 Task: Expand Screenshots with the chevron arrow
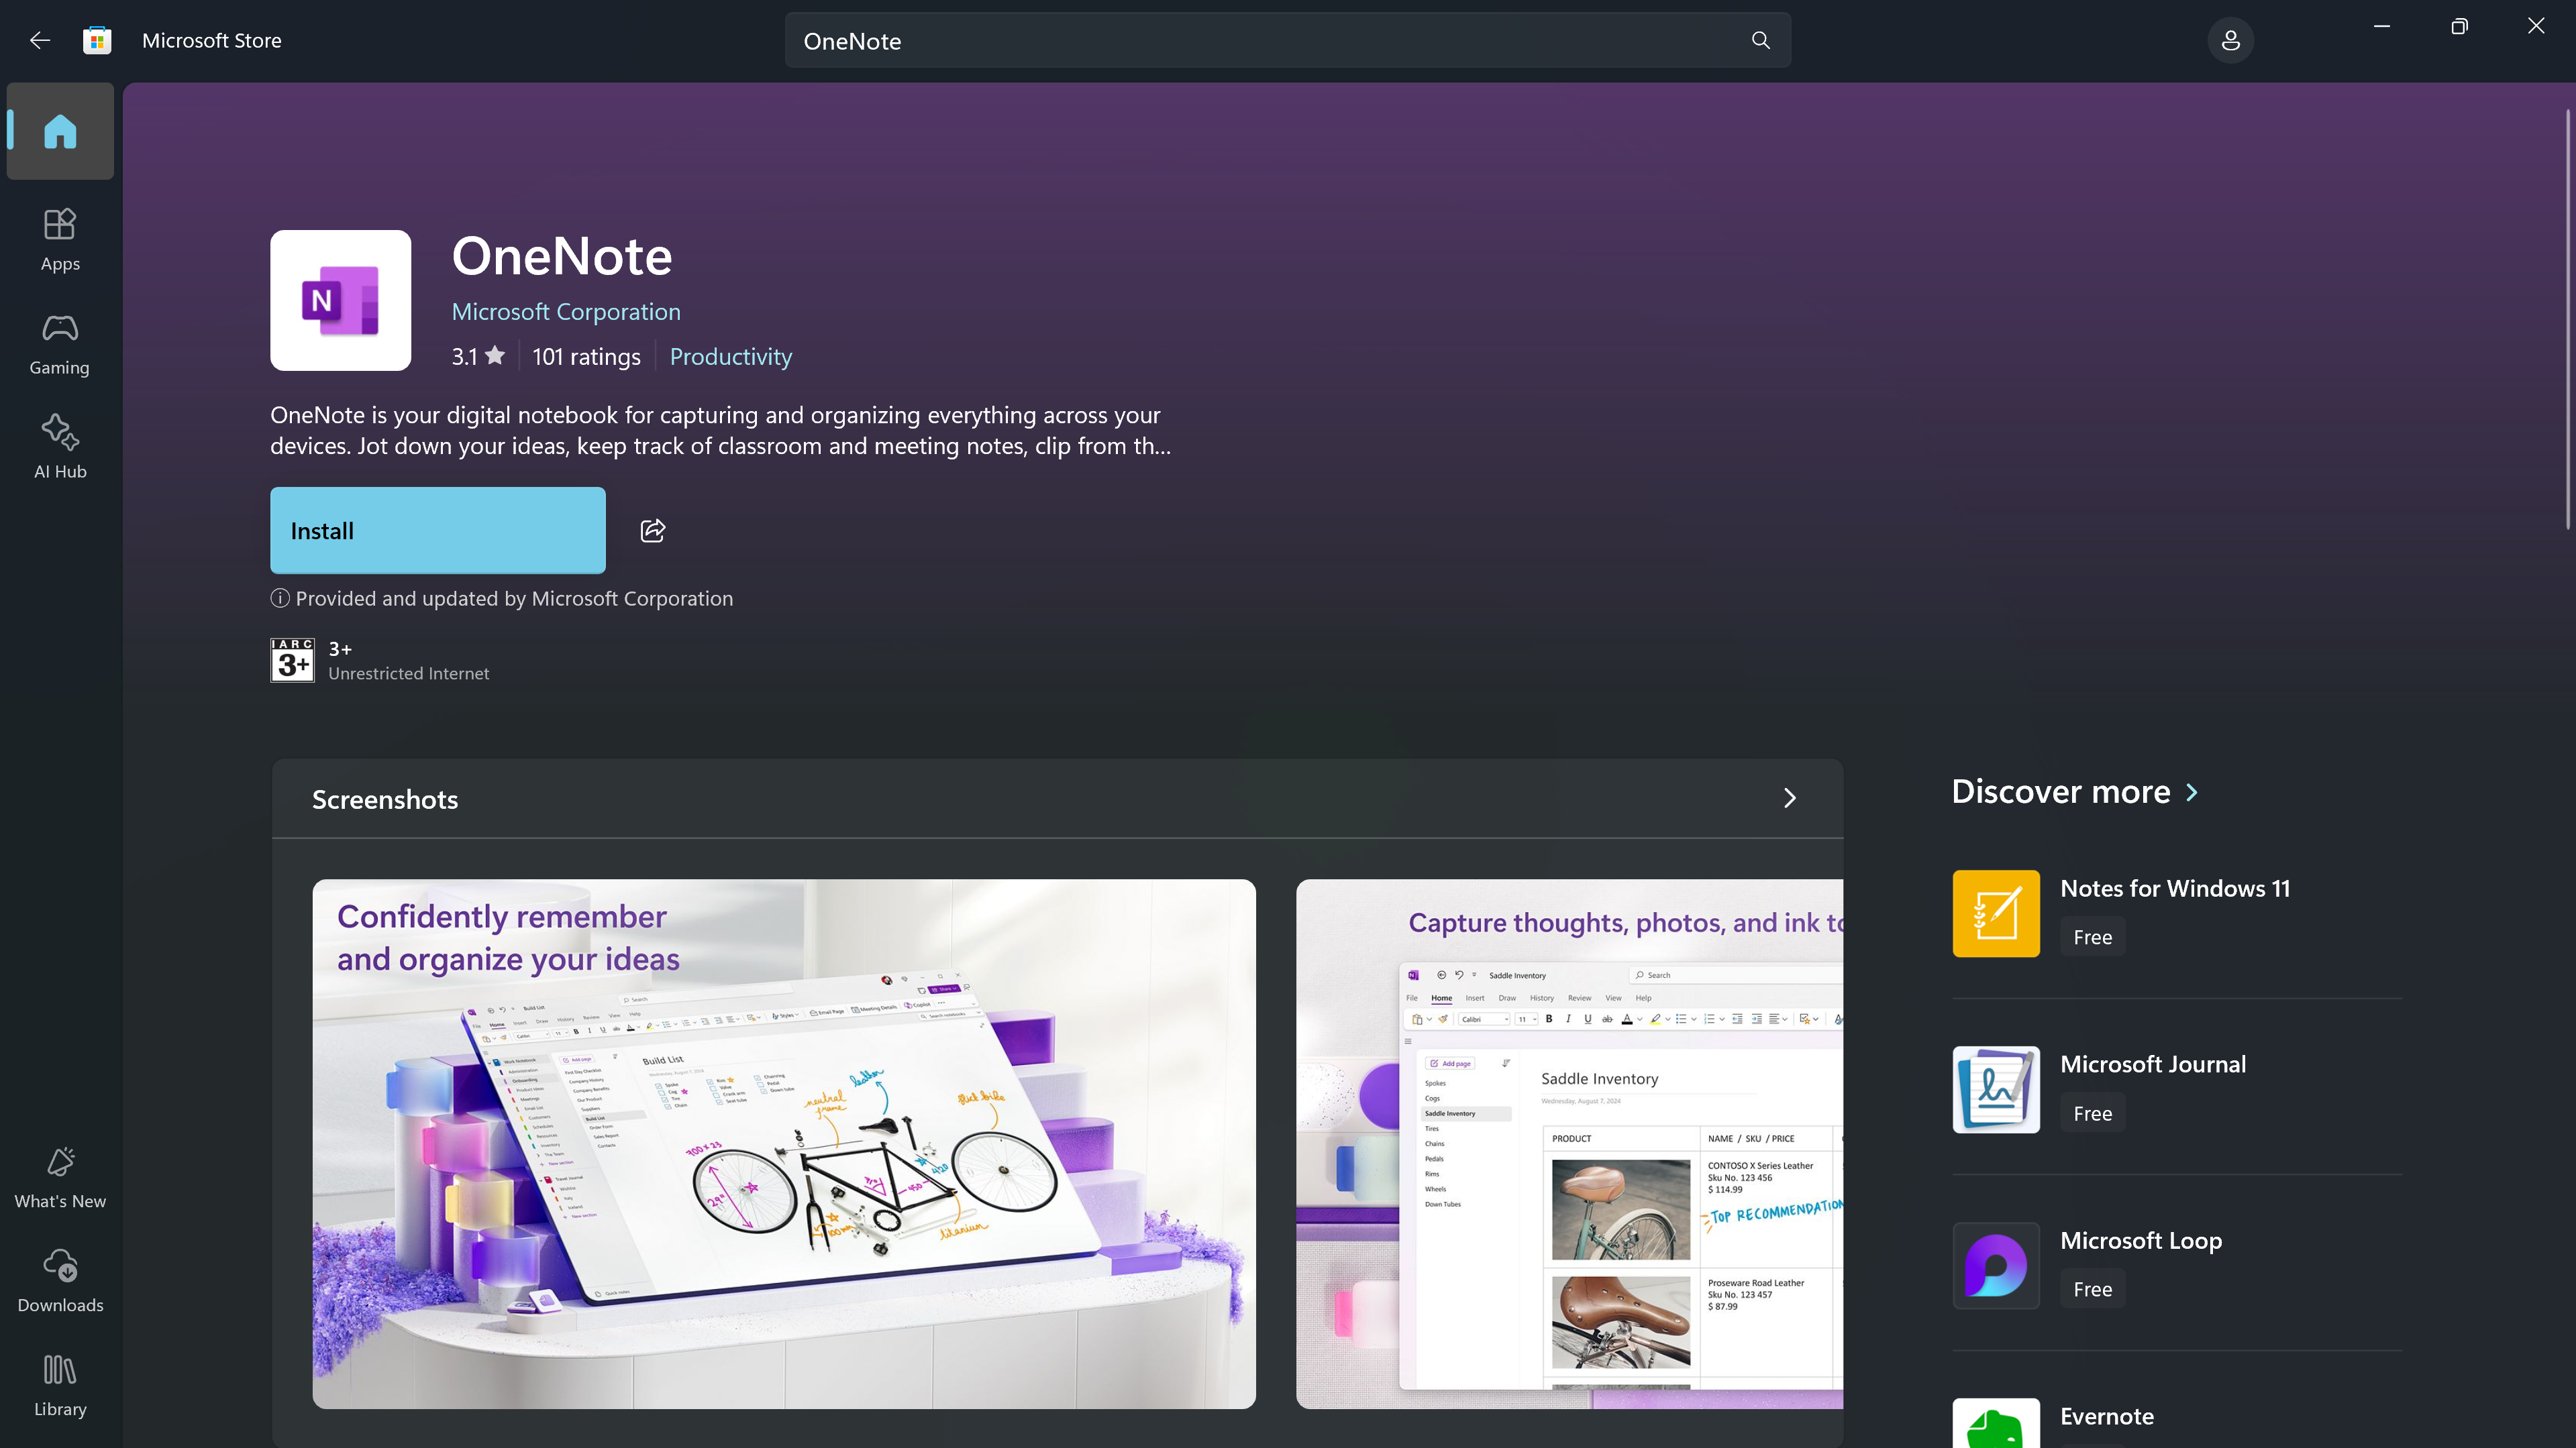(x=1790, y=799)
